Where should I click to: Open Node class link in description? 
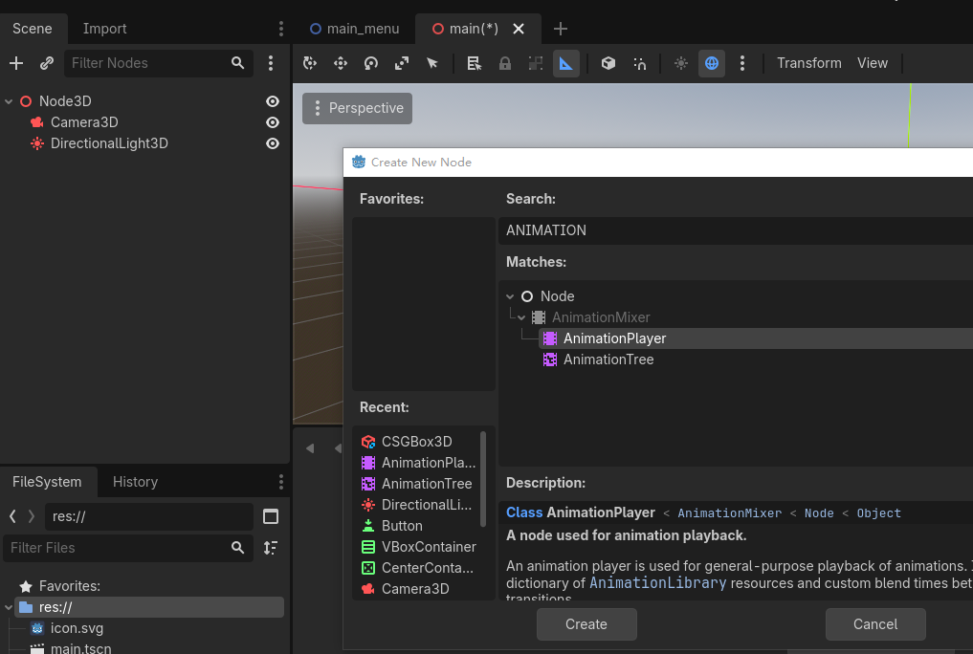(819, 513)
